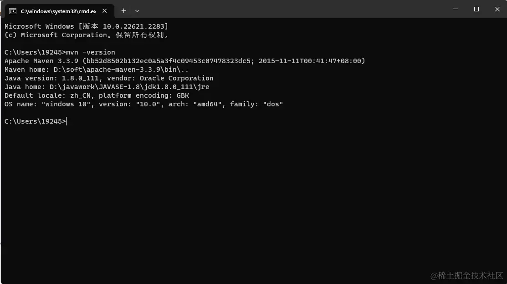Viewport: 507px width, 284px height.
Task: Open a new tab with plus button
Action: [123, 11]
